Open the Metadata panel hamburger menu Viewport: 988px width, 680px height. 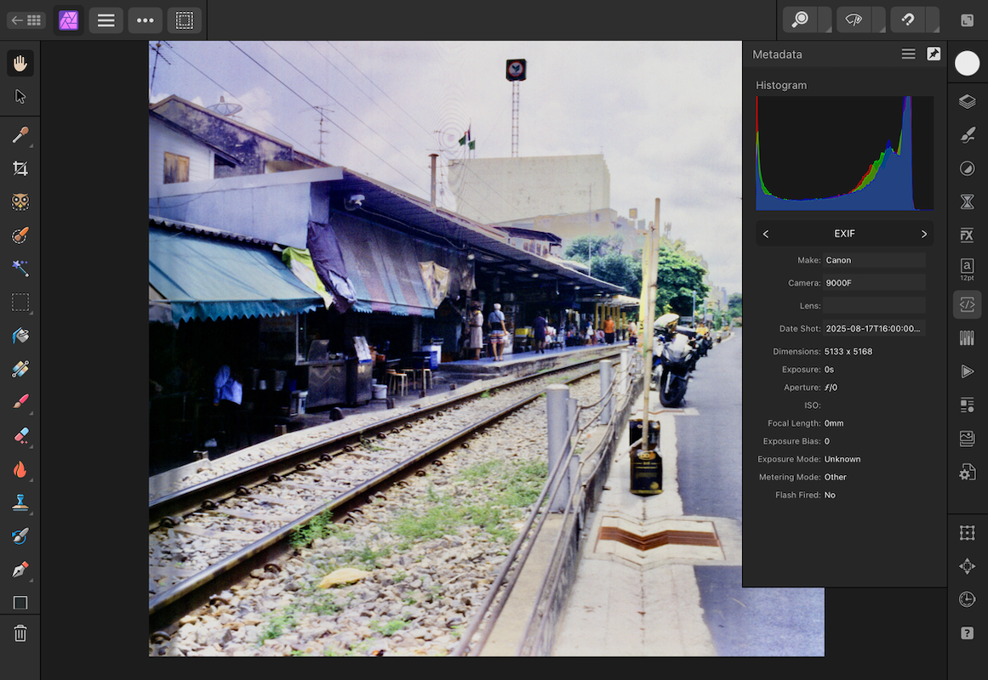[908, 54]
